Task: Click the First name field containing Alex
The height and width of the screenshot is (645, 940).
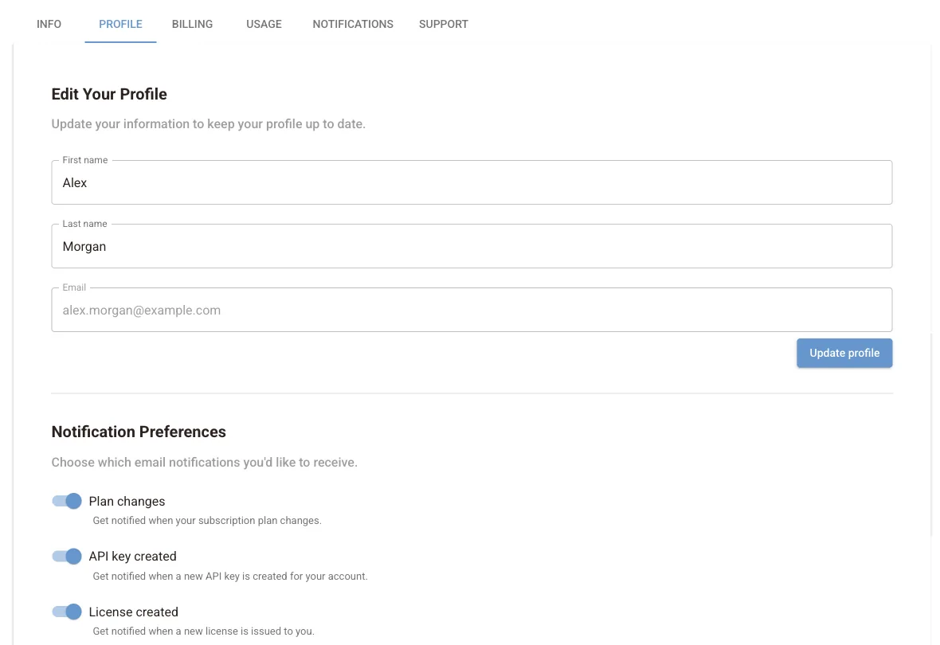Action: click(472, 182)
